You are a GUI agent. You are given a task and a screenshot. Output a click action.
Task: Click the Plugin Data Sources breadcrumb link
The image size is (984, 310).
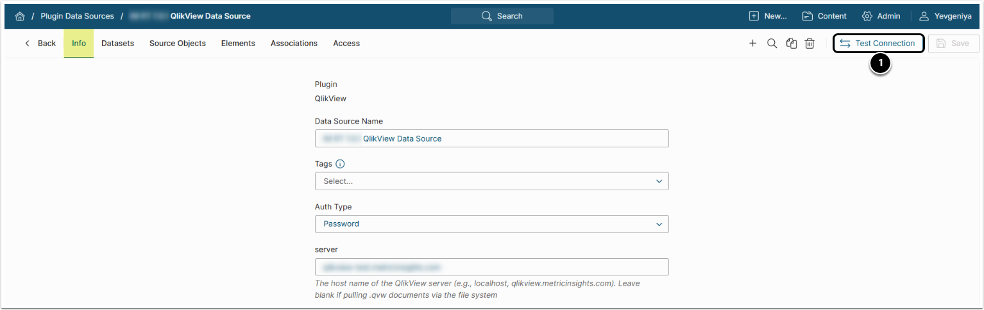pyautogui.click(x=77, y=16)
